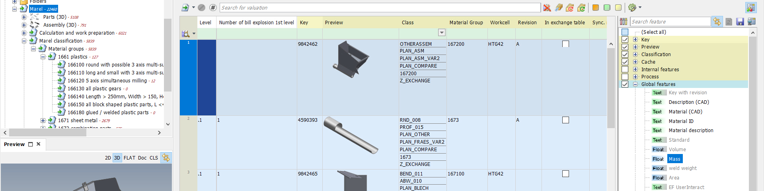The width and height of the screenshot is (764, 191).
Task: Click the Search for valuation input field
Action: click(x=380, y=8)
